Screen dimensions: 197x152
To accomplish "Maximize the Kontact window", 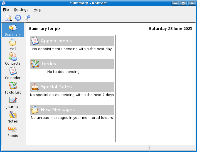I will click(x=183, y=3).
